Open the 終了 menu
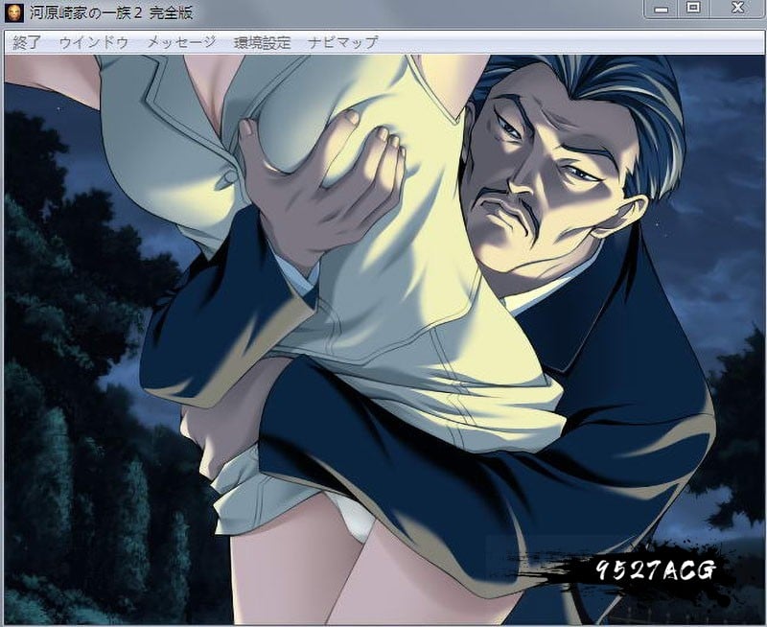767x627 pixels. (x=28, y=42)
